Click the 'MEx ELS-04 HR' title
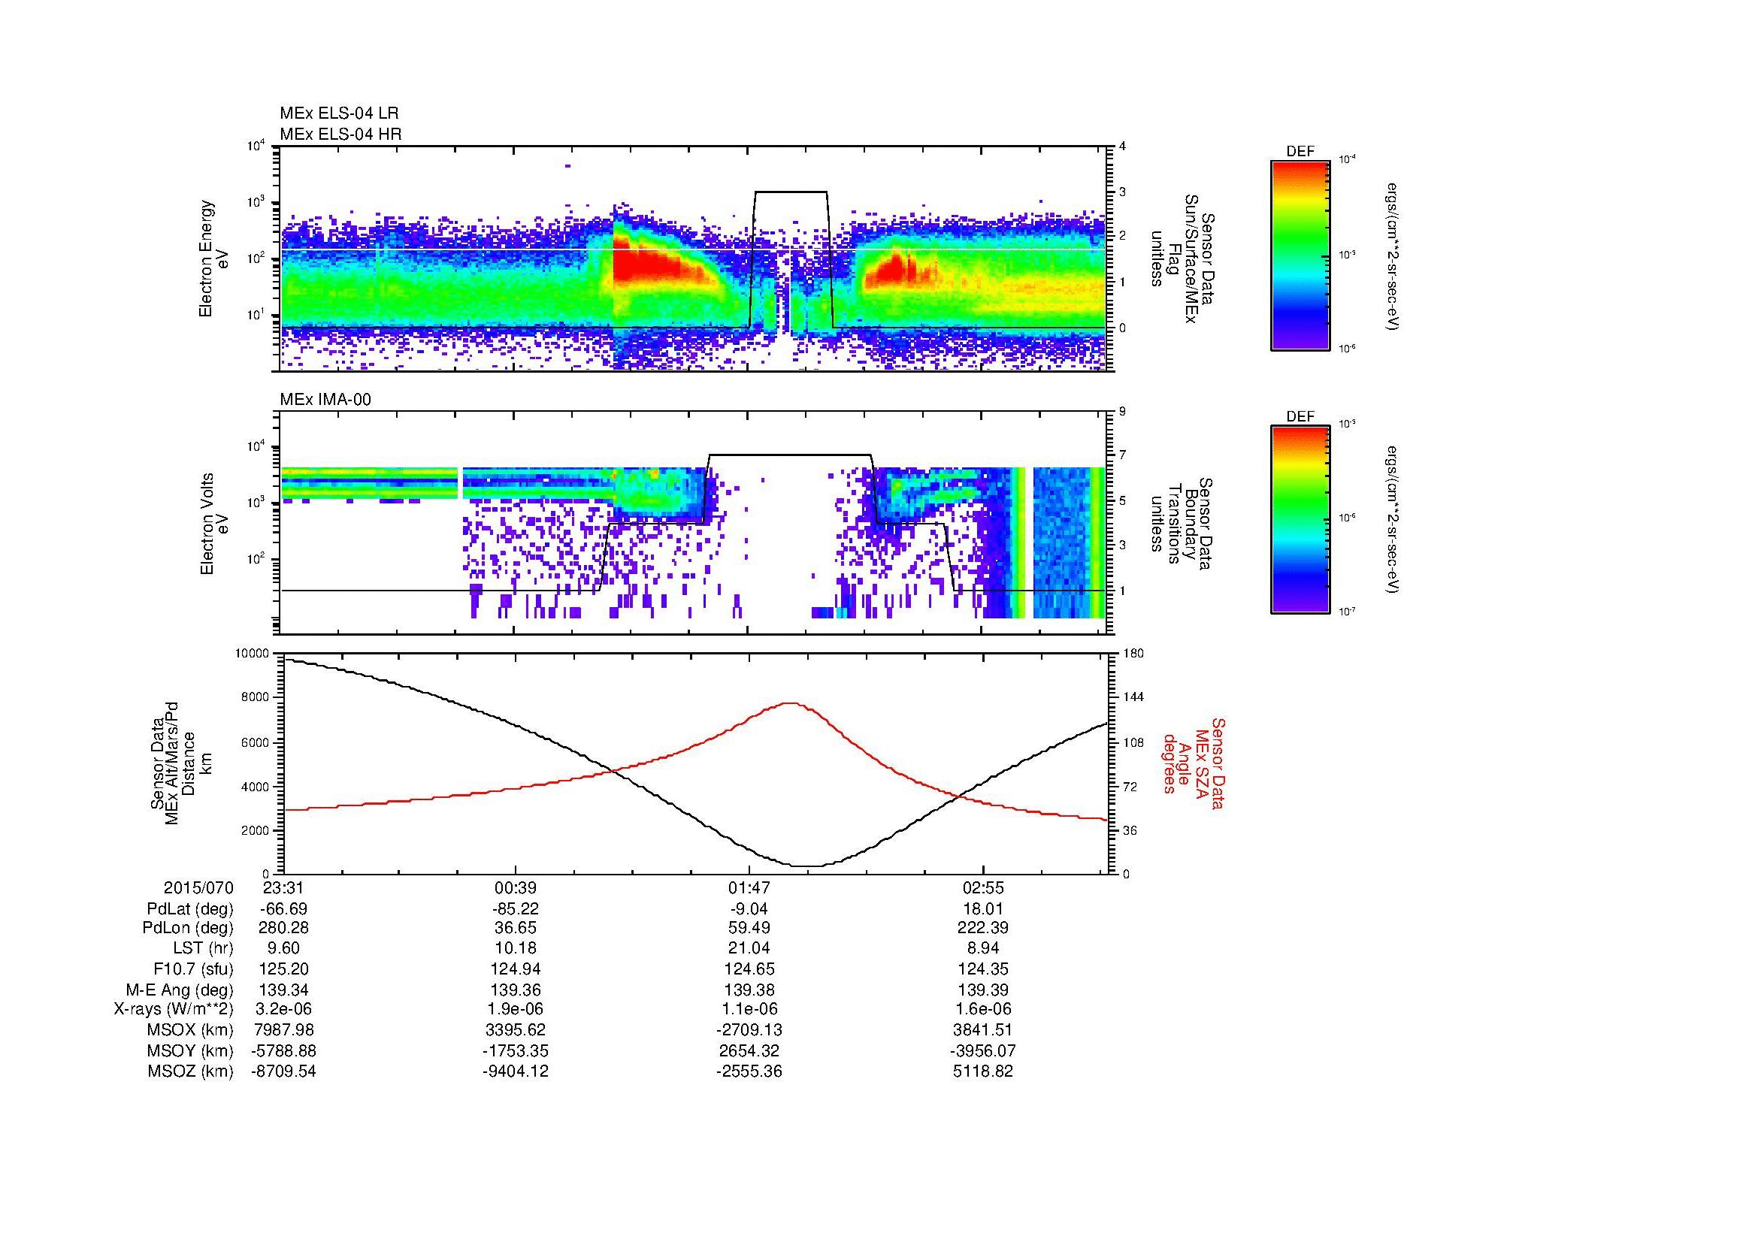The image size is (1758, 1242). pos(340,134)
